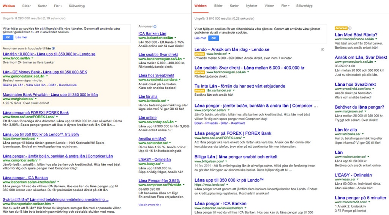Open 'Sökverktyg' on left page
Image resolution: width=389 pixels, height=215 pixels.
[x=77, y=6]
